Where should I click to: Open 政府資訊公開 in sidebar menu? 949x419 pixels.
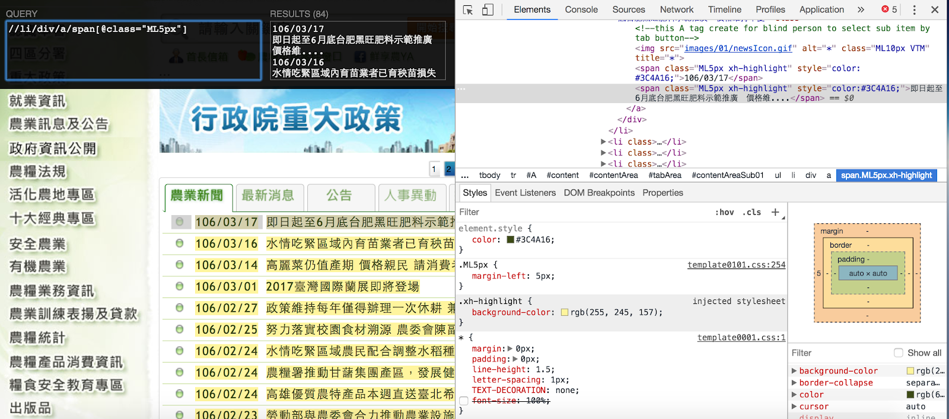53,148
